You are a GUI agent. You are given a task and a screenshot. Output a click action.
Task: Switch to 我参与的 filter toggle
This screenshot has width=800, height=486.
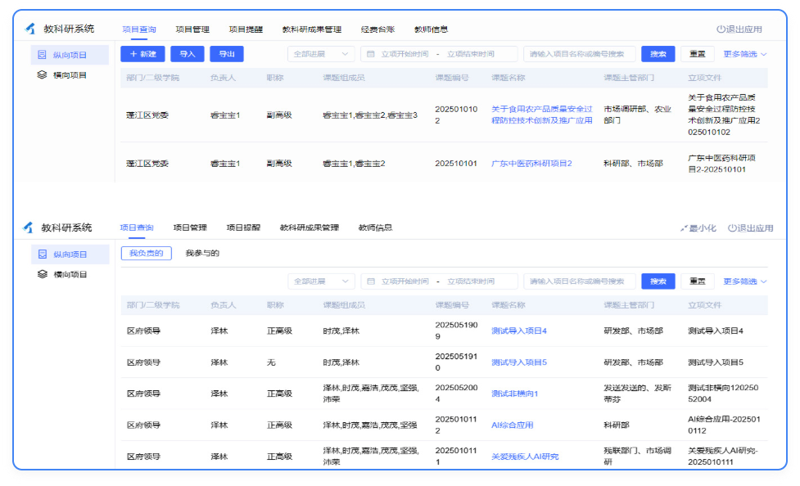point(202,254)
